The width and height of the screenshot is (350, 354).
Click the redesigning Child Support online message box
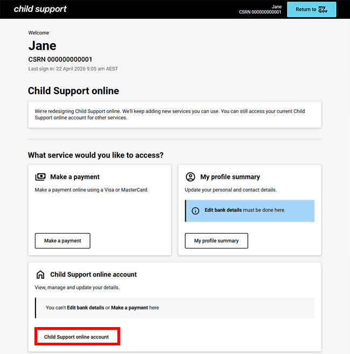pos(174,115)
